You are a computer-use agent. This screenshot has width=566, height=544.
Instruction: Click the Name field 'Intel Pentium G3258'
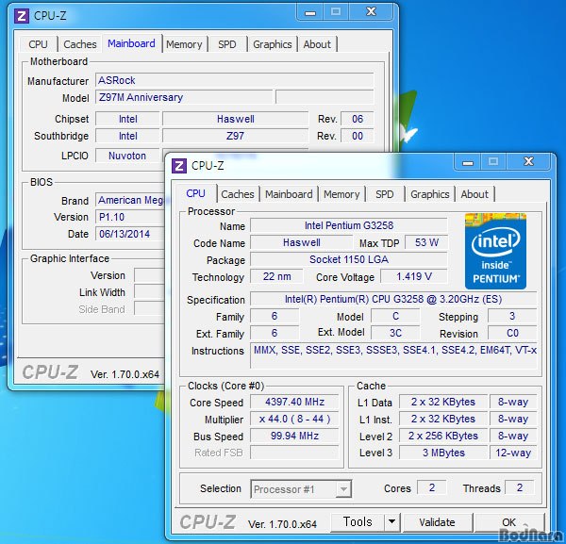coord(349,225)
